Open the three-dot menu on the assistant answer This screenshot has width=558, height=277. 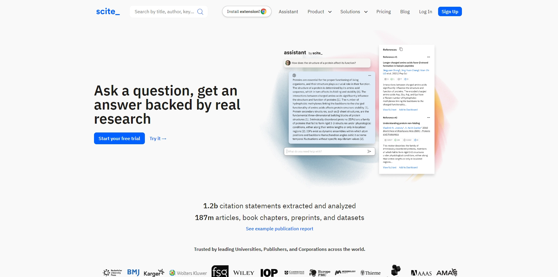click(x=370, y=75)
